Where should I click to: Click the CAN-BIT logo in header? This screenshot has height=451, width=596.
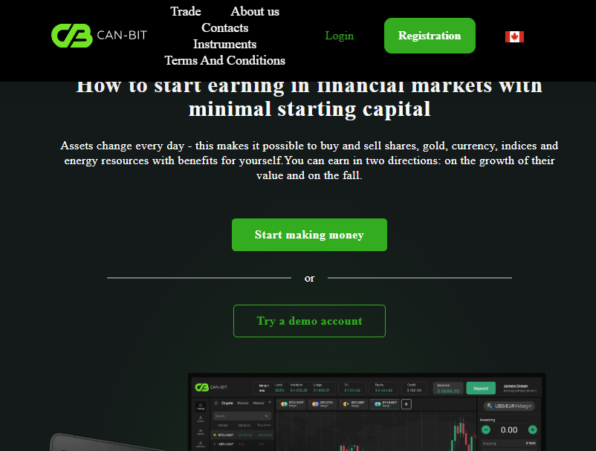click(x=99, y=36)
